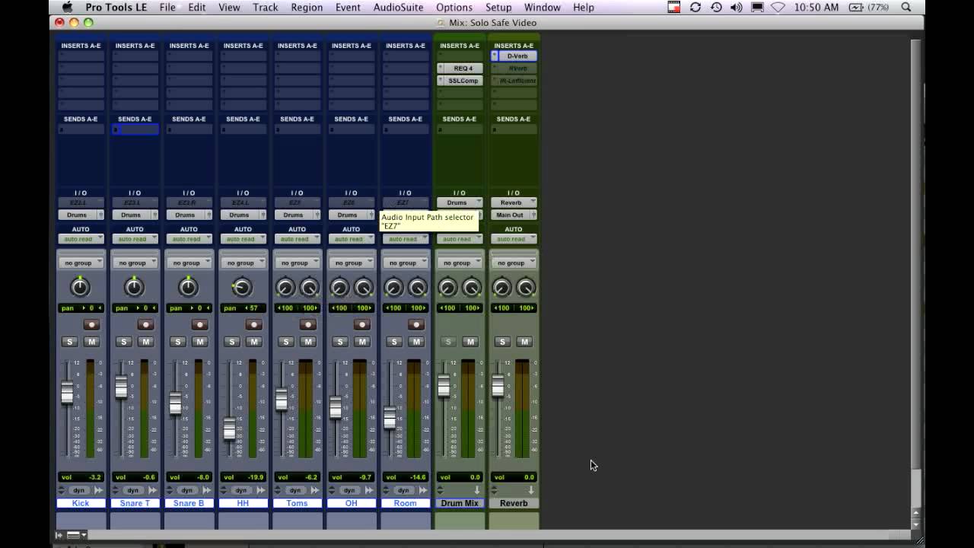Open the mix window view selector icon
The width and height of the screenshot is (974, 548).
(75, 535)
